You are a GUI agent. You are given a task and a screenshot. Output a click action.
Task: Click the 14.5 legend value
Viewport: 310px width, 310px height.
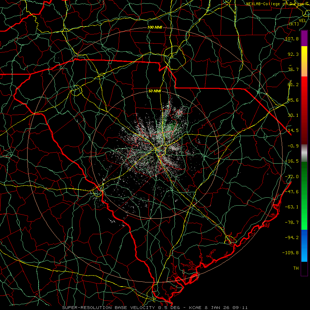pyautogui.click(x=293, y=131)
